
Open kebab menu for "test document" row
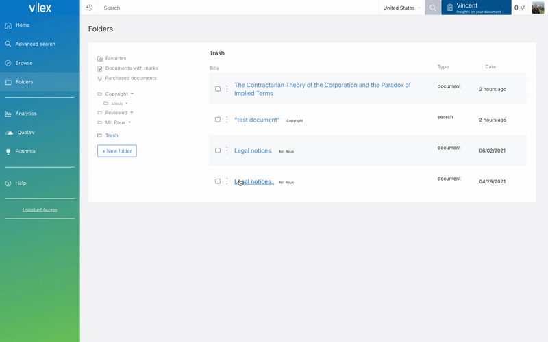(227, 120)
